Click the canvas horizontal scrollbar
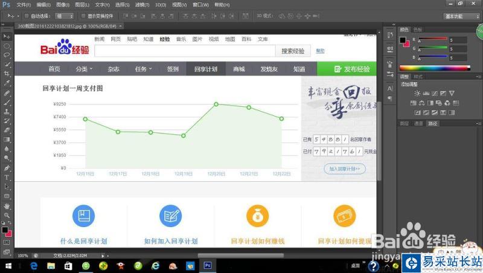 pos(240,255)
